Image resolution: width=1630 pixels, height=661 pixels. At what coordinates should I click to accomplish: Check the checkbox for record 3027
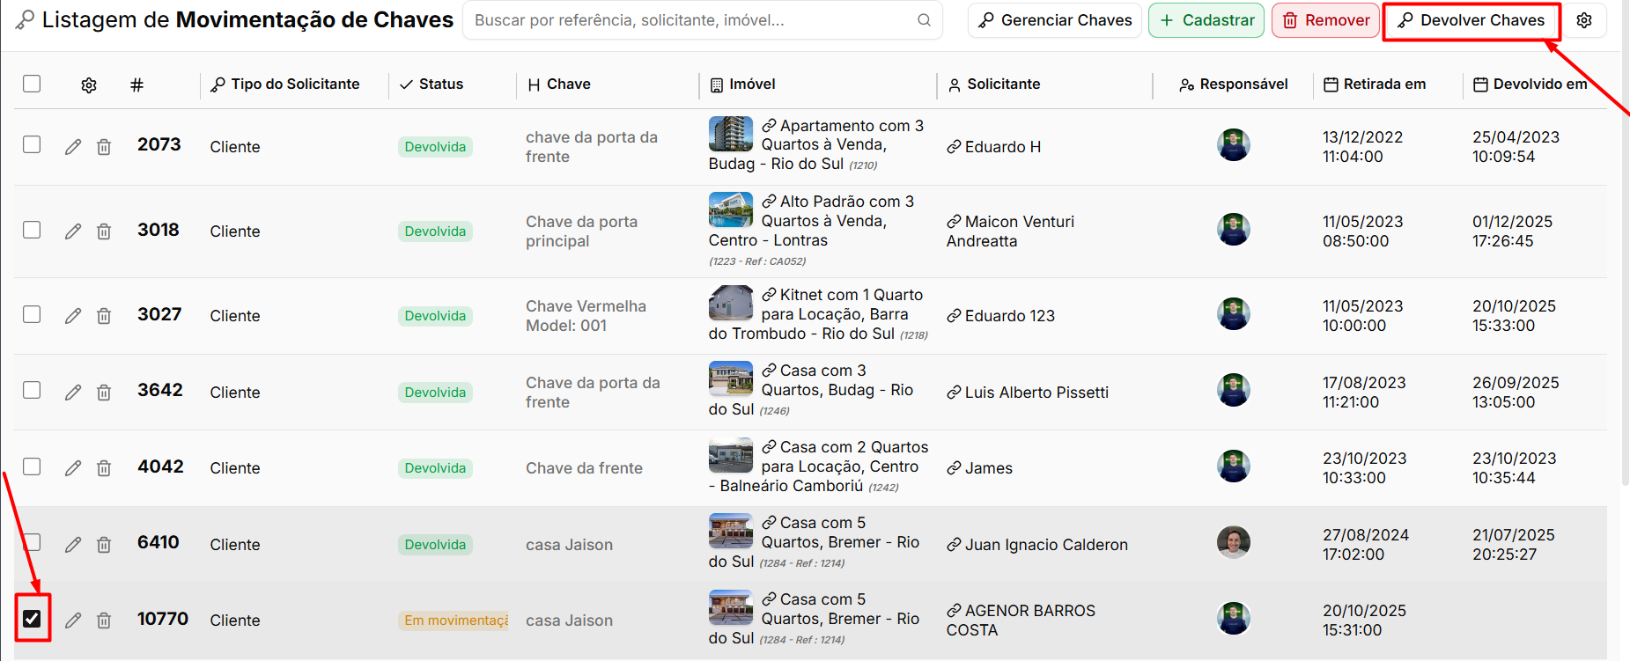tap(32, 314)
